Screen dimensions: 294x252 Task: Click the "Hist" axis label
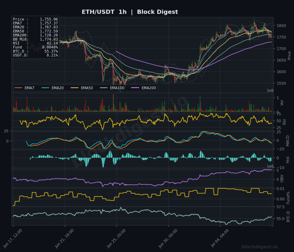pos(287,160)
